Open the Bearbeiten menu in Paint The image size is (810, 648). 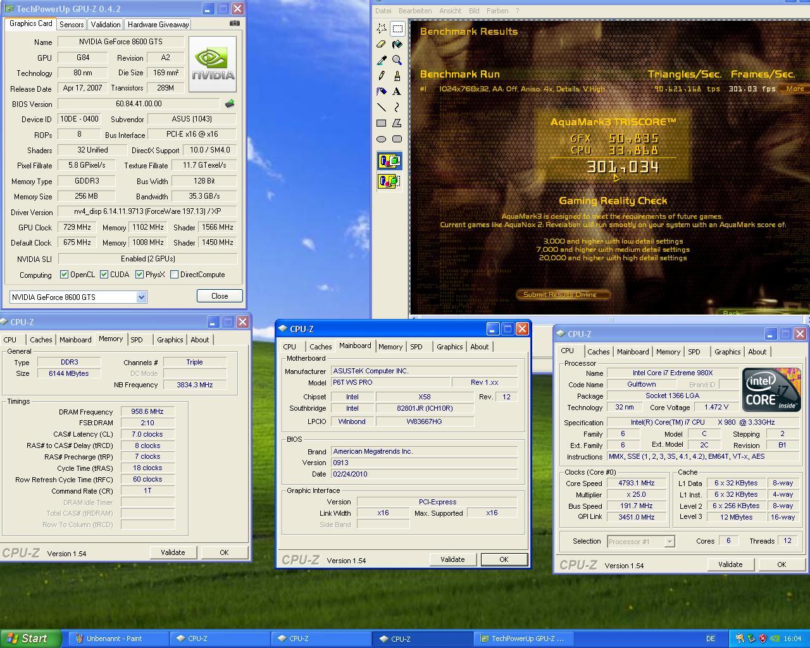coord(415,11)
